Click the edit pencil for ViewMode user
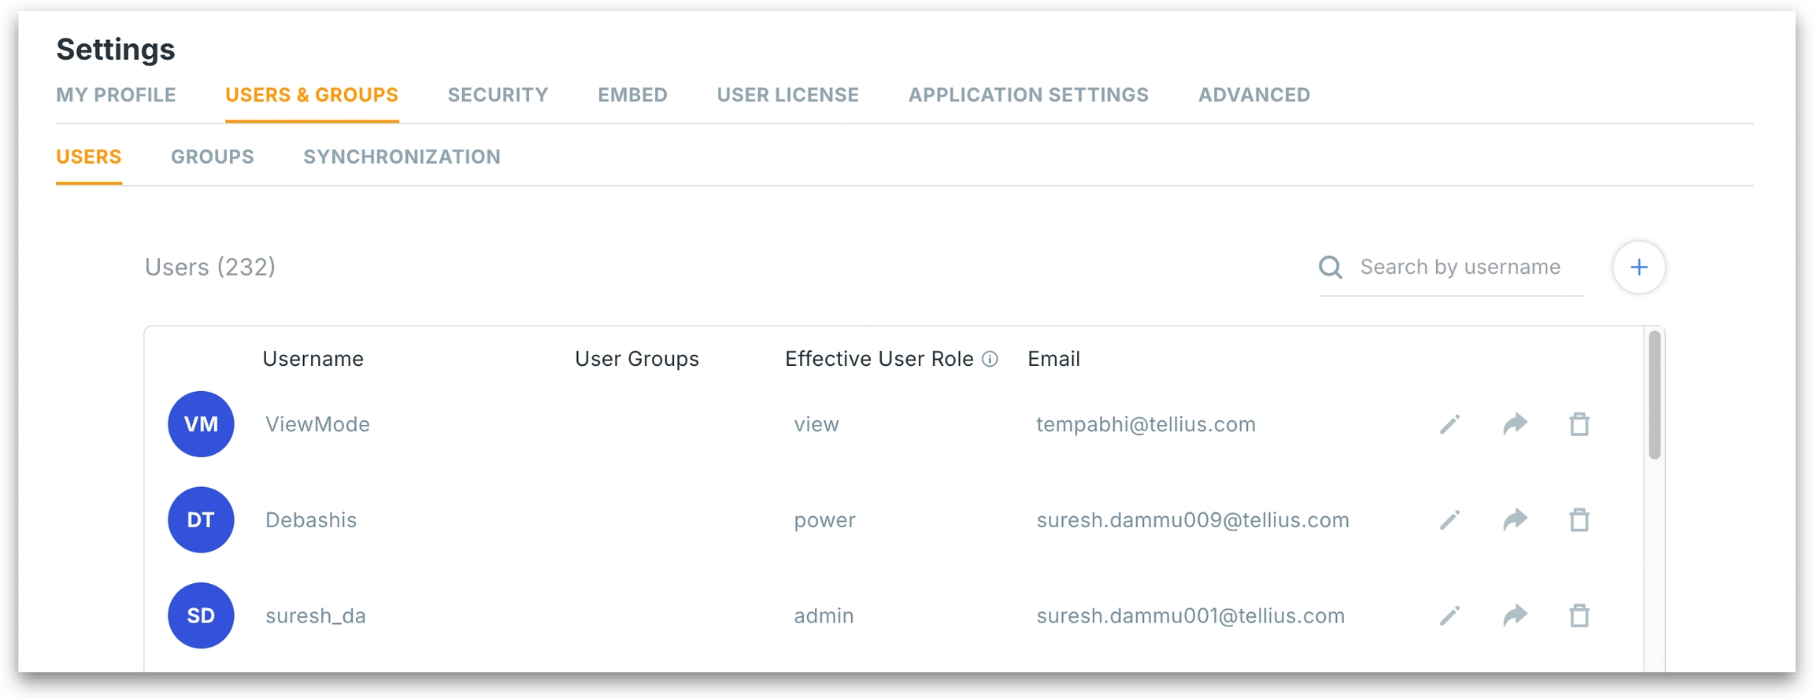The height and width of the screenshot is (698, 1814). click(x=1449, y=424)
